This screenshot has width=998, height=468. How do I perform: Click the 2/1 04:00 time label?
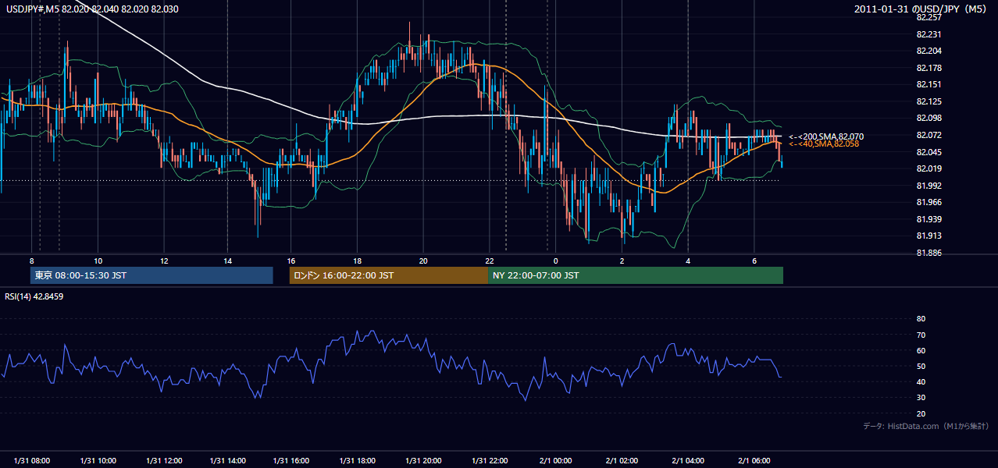click(688, 461)
